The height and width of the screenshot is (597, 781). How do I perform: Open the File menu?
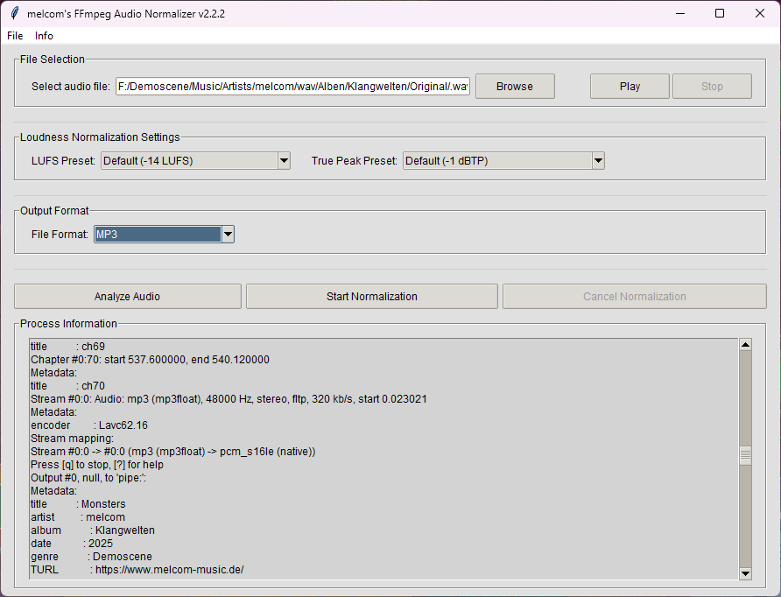coord(15,36)
